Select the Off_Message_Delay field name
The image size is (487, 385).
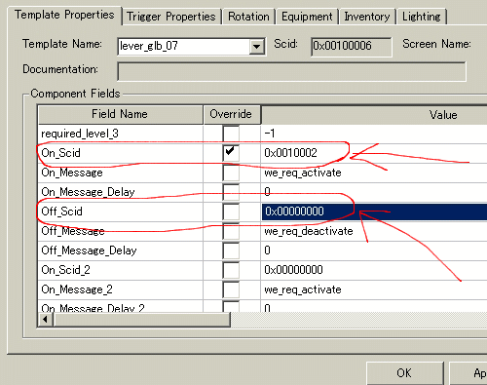click(x=89, y=250)
